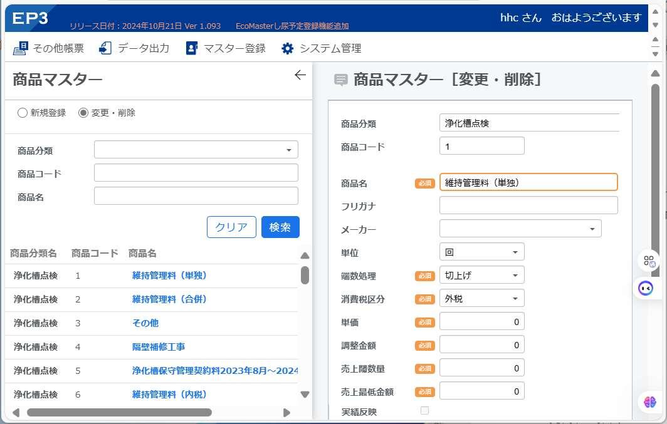Image resolution: width=667 pixels, height=424 pixels.
Task: Open the 隔壁補修工事 product link
Action: point(159,347)
